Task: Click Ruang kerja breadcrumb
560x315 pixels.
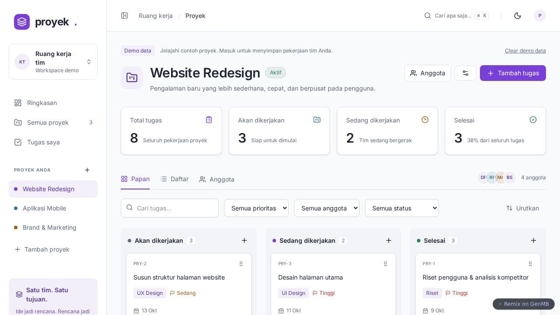Action: tap(156, 16)
